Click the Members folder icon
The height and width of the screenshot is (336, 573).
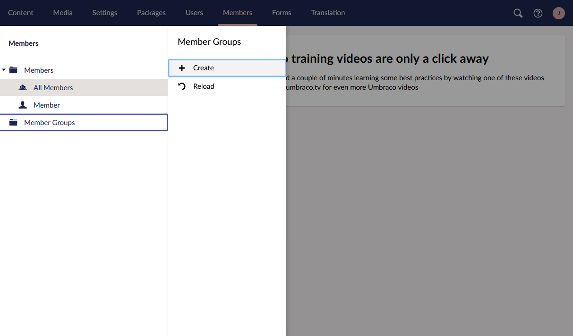click(x=13, y=70)
